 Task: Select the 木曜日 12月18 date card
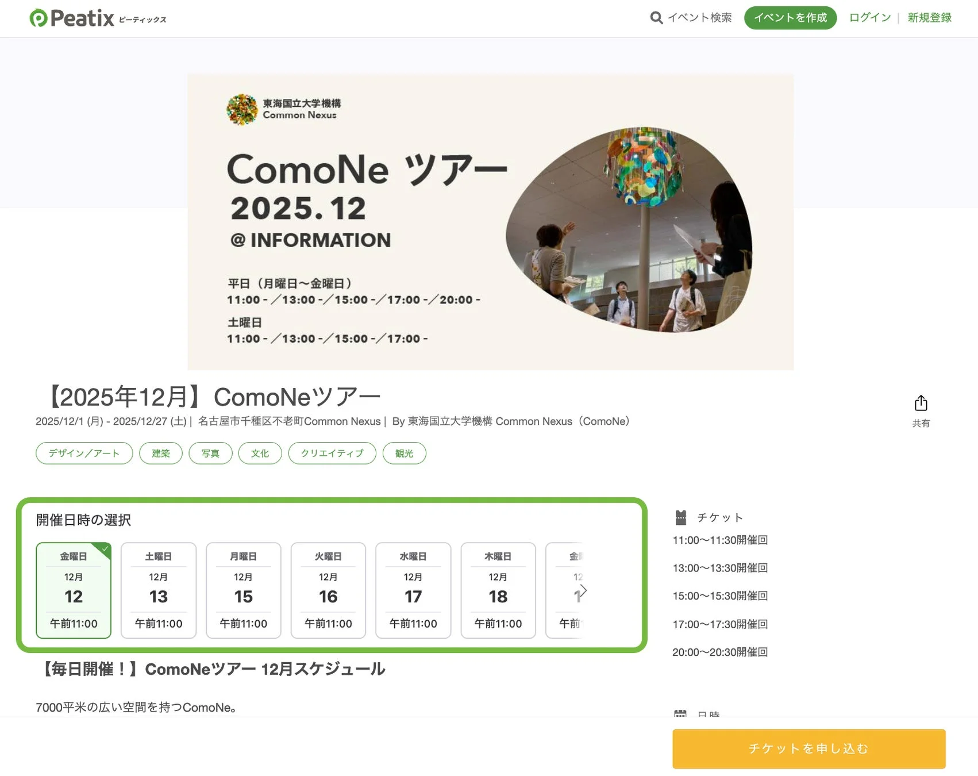click(498, 590)
